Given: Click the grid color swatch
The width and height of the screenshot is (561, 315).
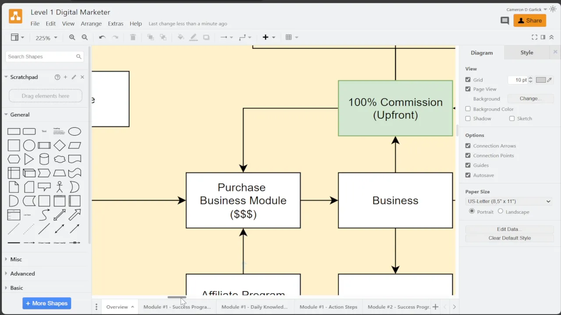Looking at the screenshot, I should point(541,80).
